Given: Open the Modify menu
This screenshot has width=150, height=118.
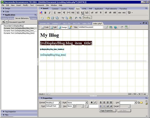Looking at the screenshot, I should (x=25, y=5).
